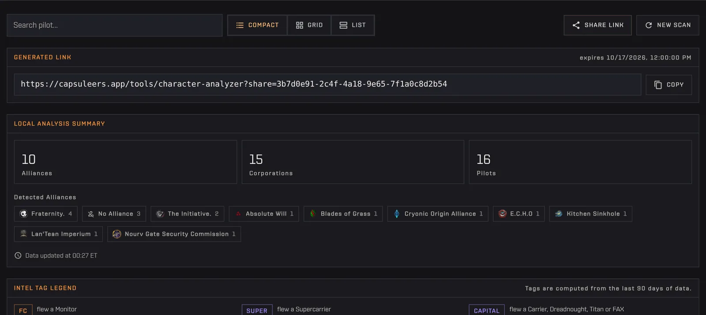Start a New Scan
Image resolution: width=706 pixels, height=315 pixels.
tap(668, 25)
